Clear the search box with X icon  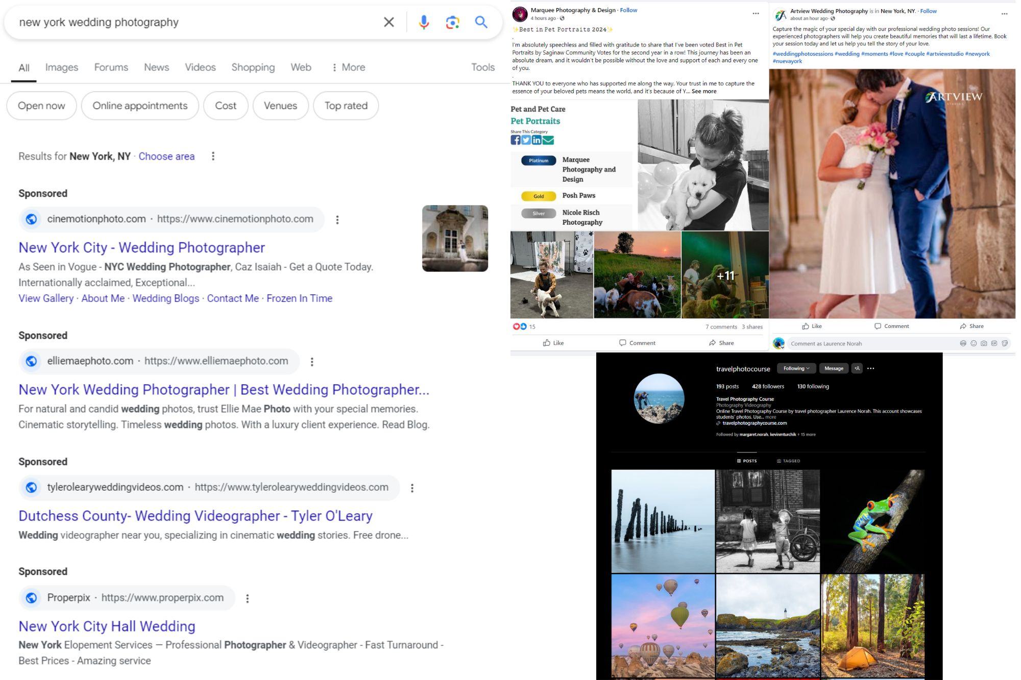[x=389, y=22]
